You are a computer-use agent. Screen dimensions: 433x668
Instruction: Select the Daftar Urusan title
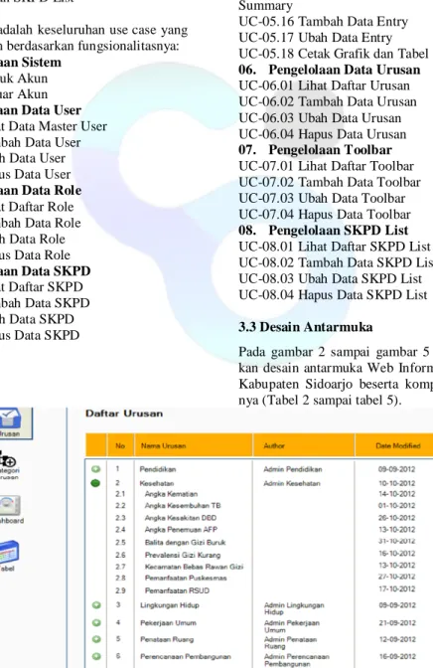tap(124, 414)
